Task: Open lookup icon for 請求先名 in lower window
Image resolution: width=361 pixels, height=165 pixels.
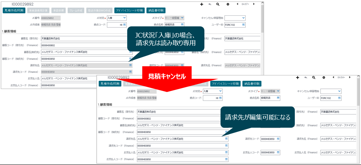Action: tap(226, 139)
